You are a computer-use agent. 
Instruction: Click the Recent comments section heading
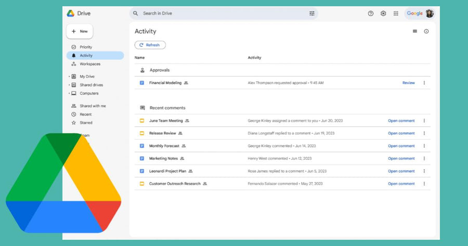[x=167, y=108]
